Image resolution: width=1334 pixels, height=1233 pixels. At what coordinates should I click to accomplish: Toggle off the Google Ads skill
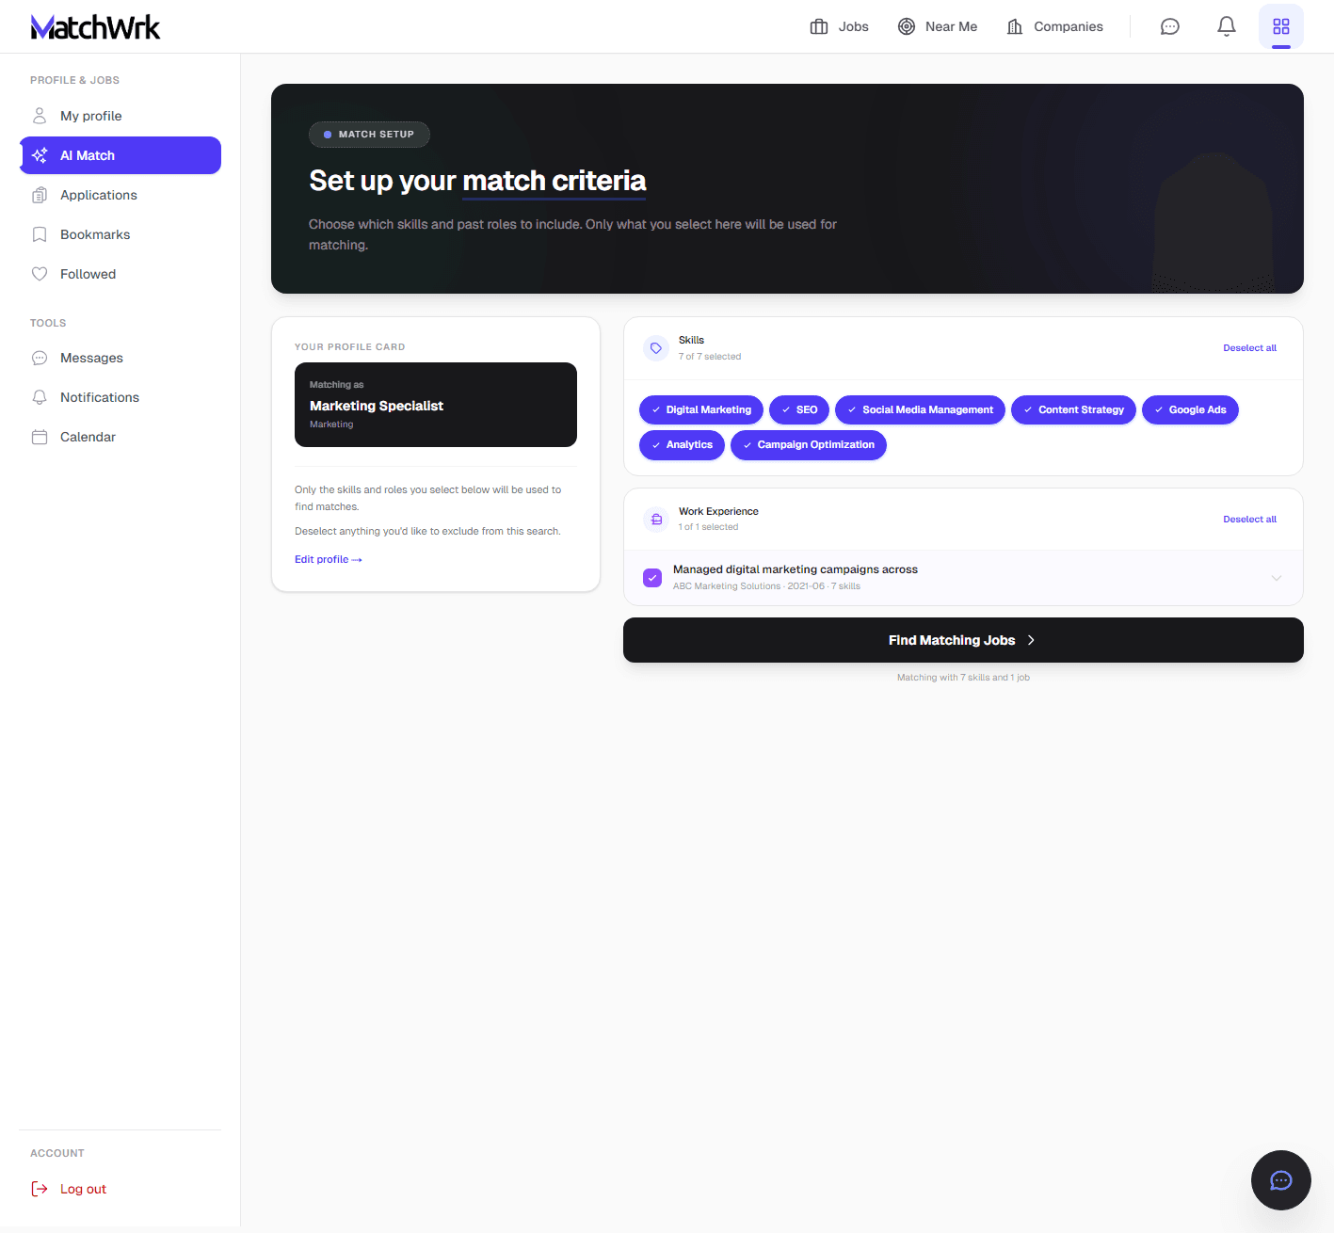tap(1190, 410)
